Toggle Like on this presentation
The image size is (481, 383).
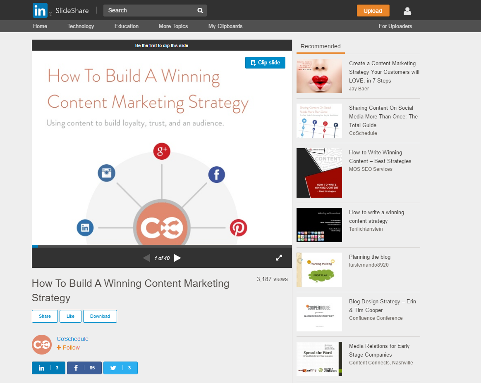click(x=70, y=316)
